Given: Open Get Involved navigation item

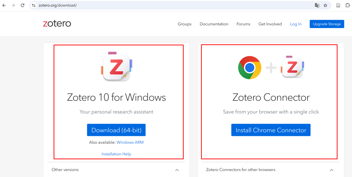Looking at the screenshot, I should tap(270, 24).
